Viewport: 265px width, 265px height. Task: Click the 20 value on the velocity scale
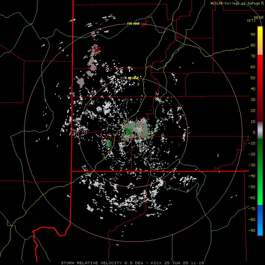click(x=253, y=110)
